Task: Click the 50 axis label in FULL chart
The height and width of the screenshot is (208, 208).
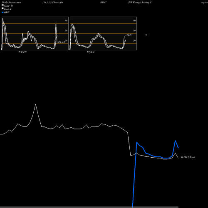Action: pyautogui.click(x=134, y=30)
